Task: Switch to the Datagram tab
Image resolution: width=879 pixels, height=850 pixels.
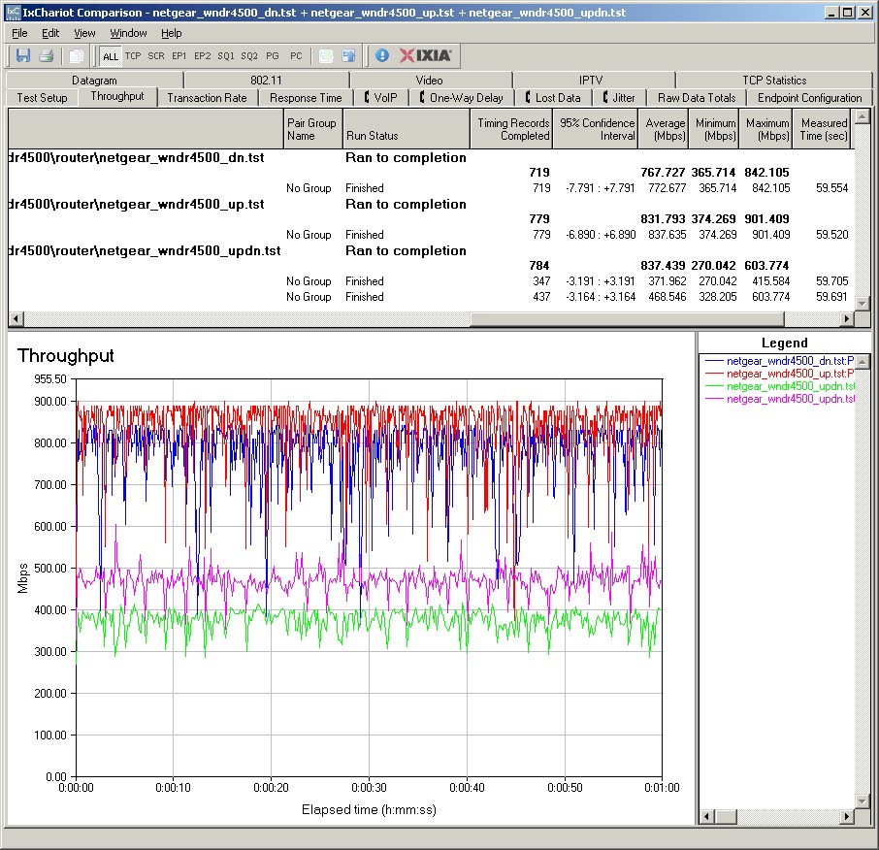Action: [94, 81]
